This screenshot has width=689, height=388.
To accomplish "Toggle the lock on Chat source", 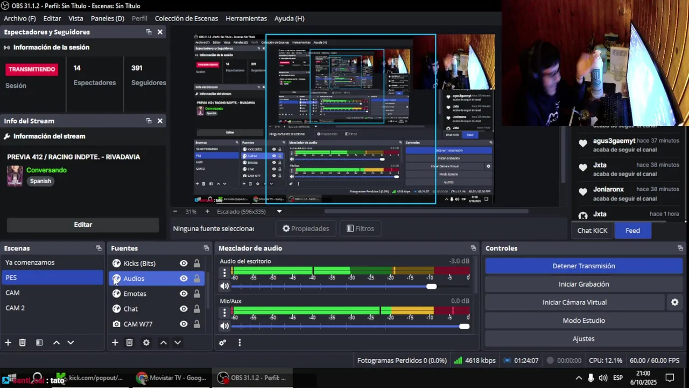I will (x=196, y=309).
